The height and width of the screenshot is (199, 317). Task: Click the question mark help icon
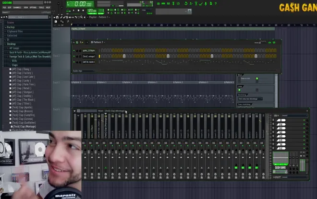click(x=216, y=3)
